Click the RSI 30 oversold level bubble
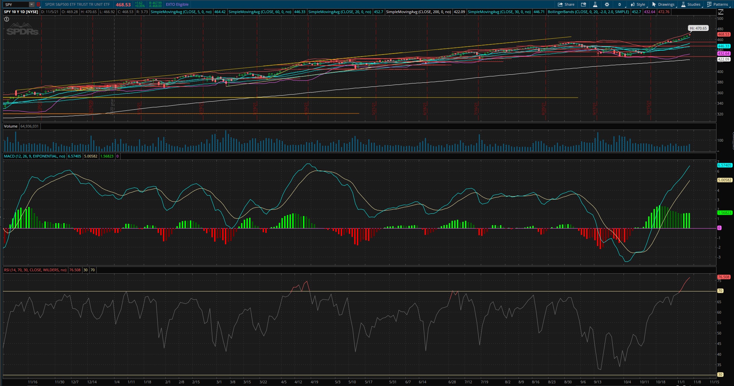Screen dimensions: 734x386 [x=720, y=375]
